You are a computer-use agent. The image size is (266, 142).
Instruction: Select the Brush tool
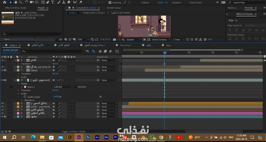pos(59,2)
